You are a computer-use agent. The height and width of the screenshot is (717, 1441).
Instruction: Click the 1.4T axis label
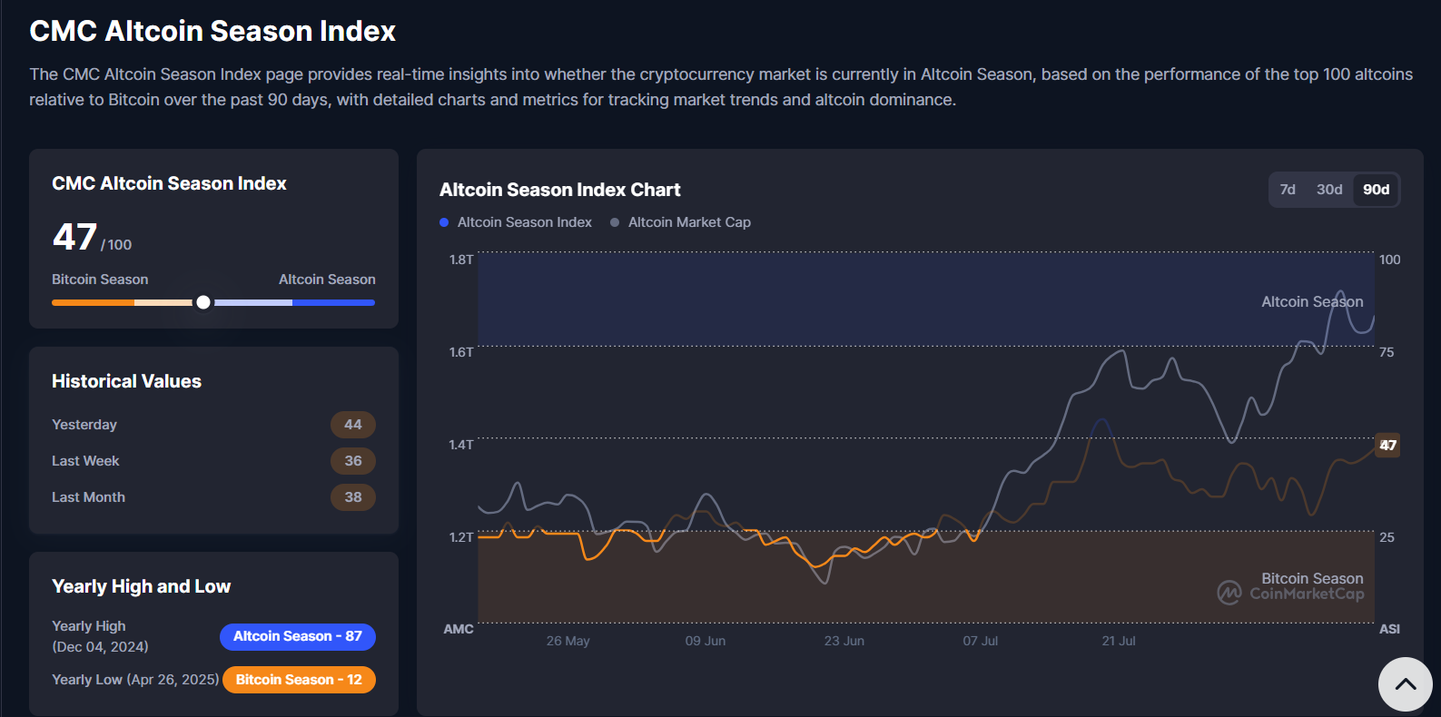pyautogui.click(x=461, y=445)
